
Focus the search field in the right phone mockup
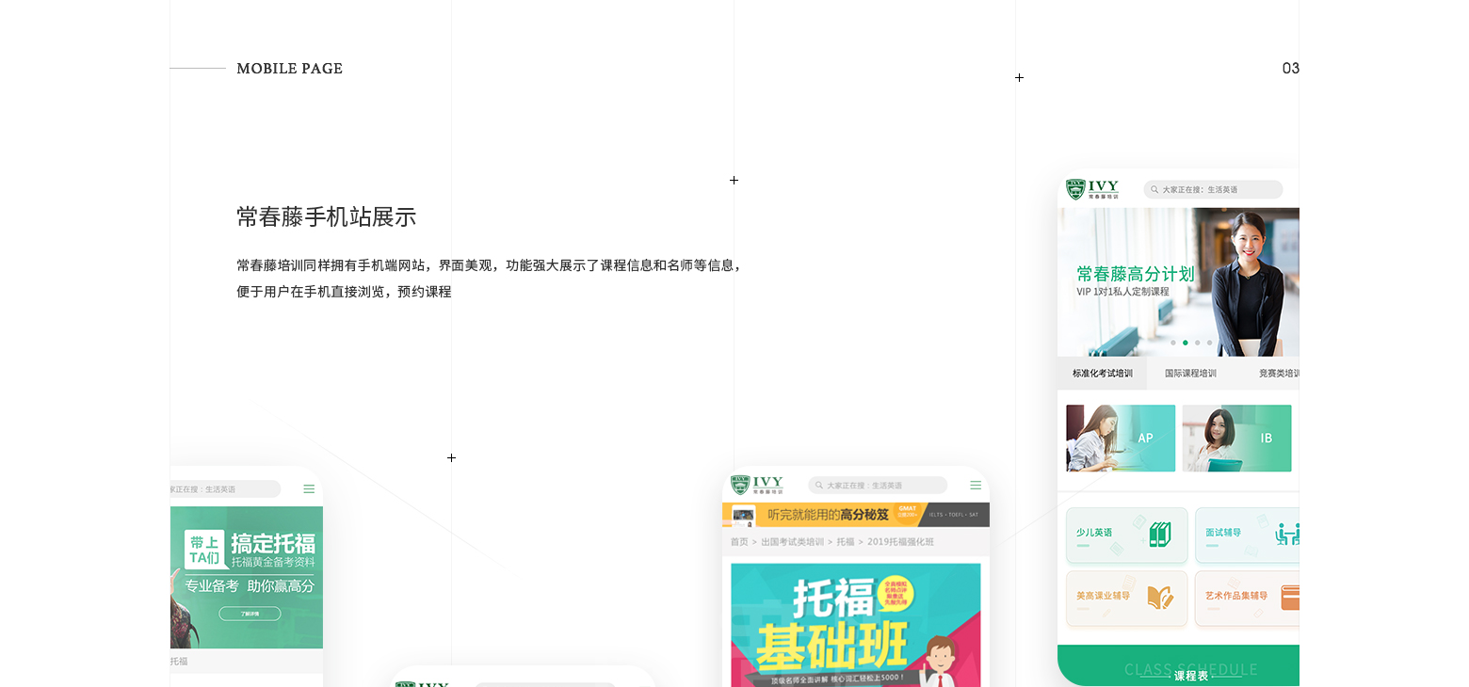coord(1213,189)
